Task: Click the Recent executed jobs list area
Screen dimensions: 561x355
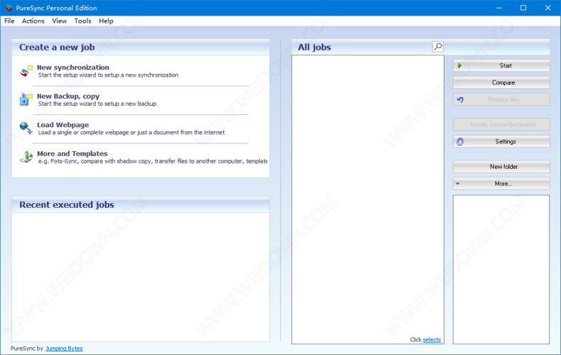Action: tap(141, 278)
